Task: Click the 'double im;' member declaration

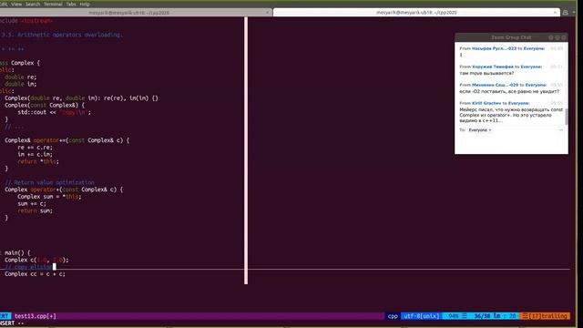Action: pos(20,84)
